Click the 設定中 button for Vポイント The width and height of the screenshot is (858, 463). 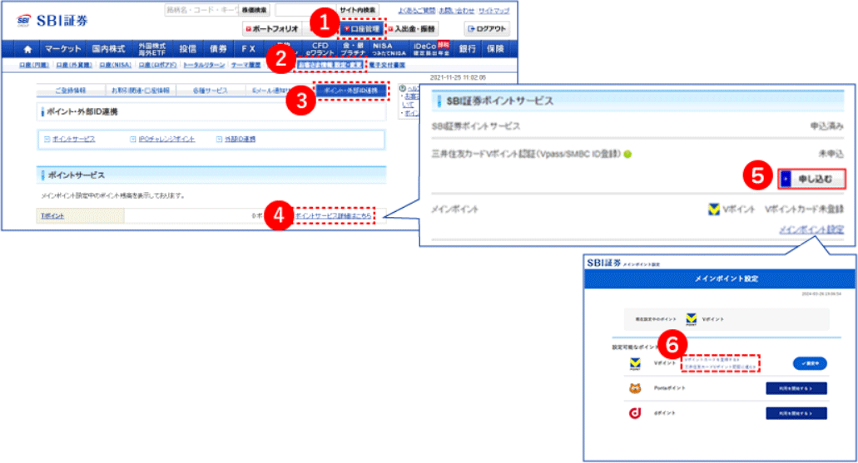[x=810, y=363]
